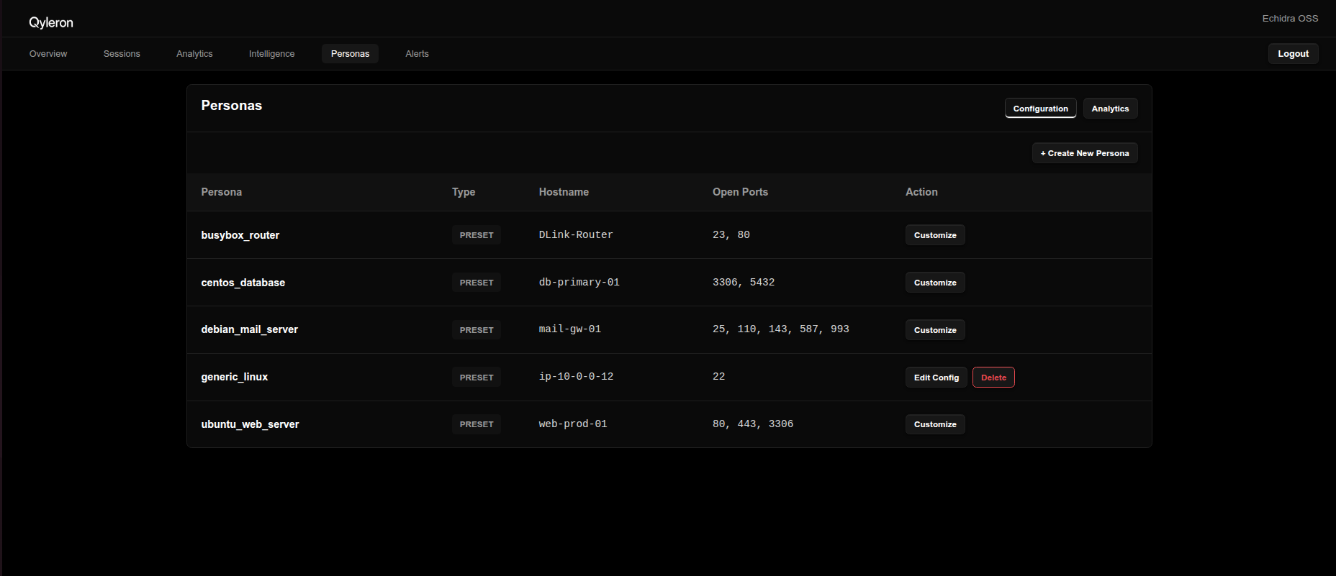This screenshot has height=576, width=1336.
Task: Click the busybox_router persona name
Action: [240, 235]
